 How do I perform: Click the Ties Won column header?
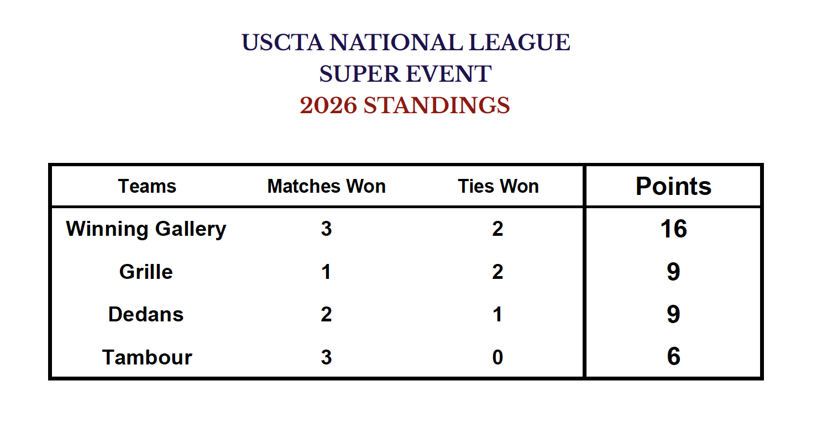tap(498, 187)
